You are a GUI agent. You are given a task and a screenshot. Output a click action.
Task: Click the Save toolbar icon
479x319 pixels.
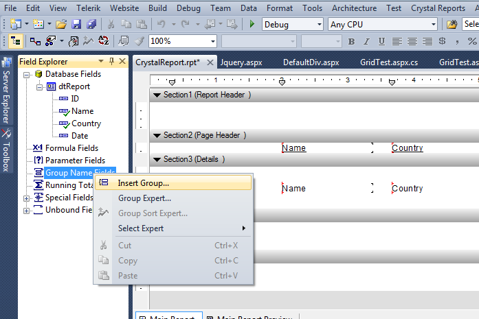pyautogui.click(x=76, y=24)
